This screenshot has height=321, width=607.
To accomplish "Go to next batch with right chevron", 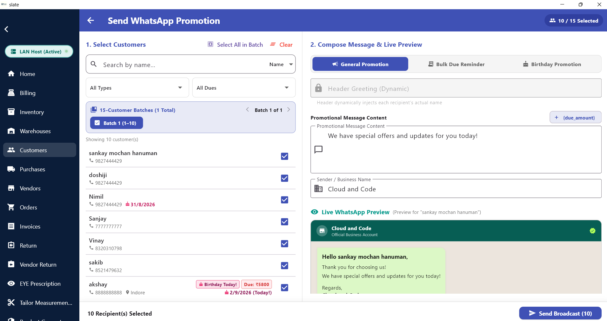I will 289,110.
